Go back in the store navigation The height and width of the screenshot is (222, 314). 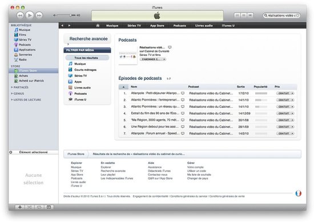pos(62,26)
